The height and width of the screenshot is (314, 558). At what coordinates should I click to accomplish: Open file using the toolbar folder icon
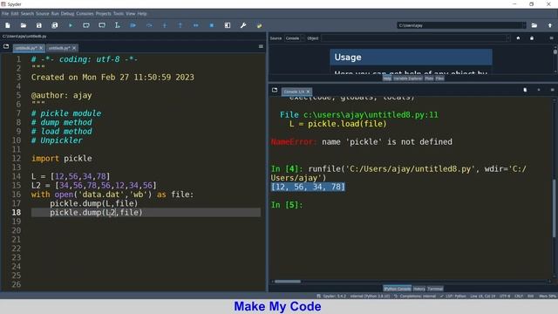[x=24, y=25]
